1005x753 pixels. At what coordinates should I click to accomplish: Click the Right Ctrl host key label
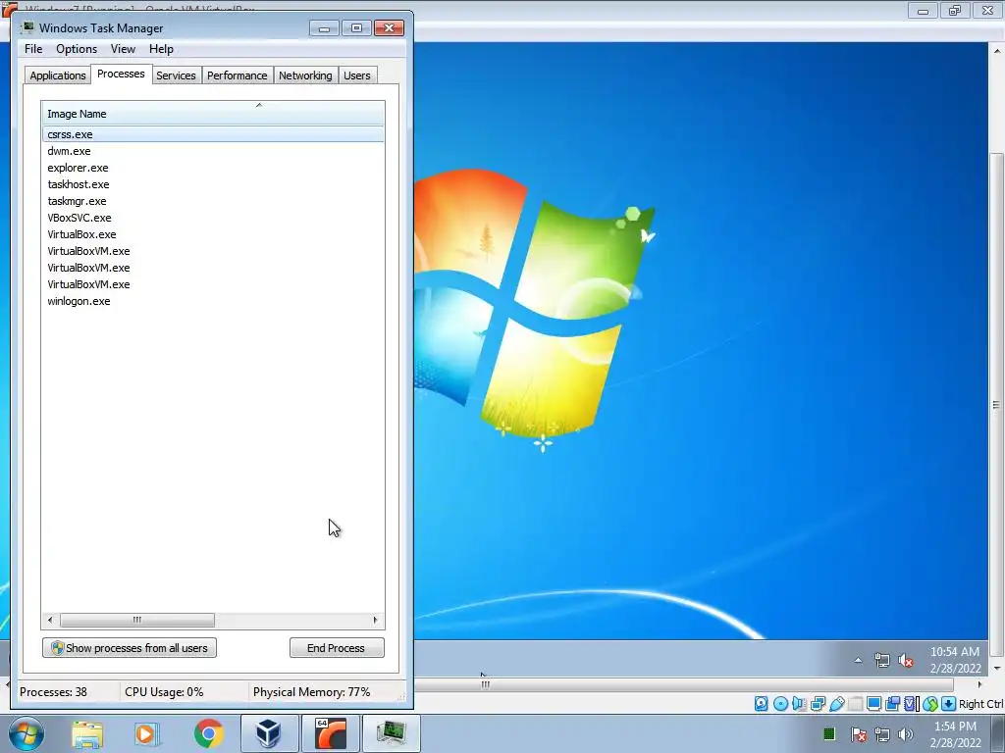980,704
